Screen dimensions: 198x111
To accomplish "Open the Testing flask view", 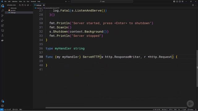I will (2, 35).
